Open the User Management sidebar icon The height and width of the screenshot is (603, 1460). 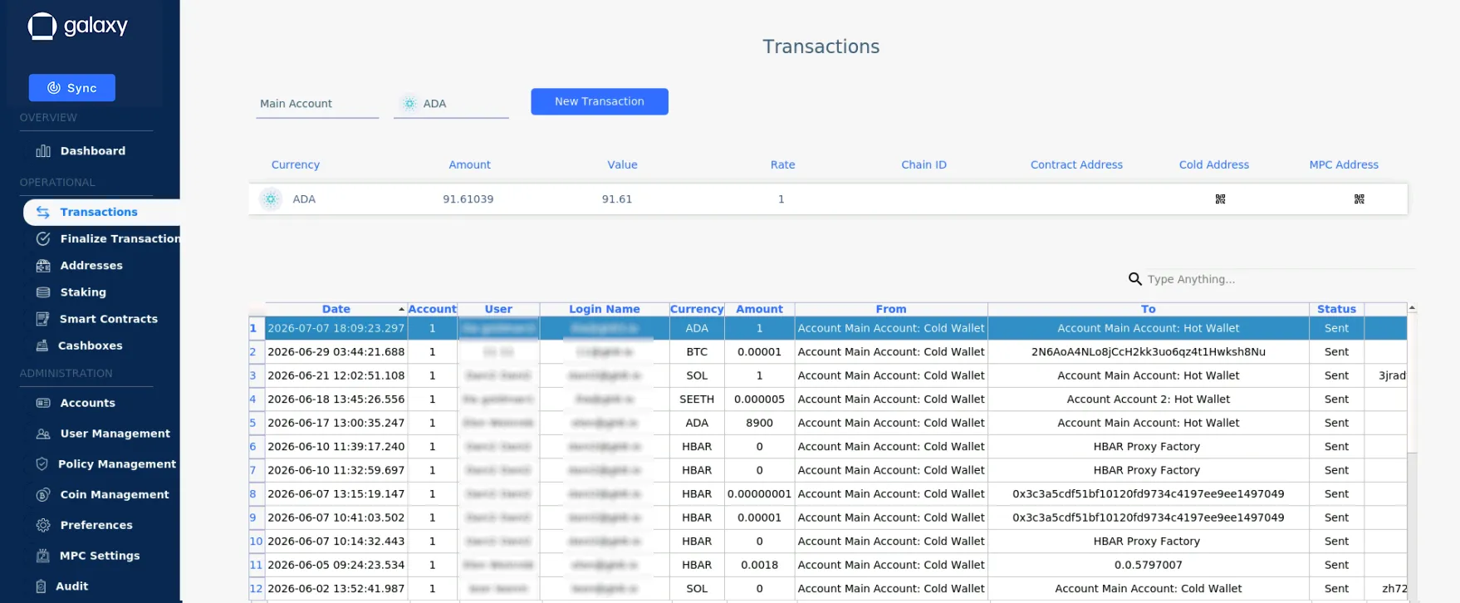pyautogui.click(x=43, y=434)
